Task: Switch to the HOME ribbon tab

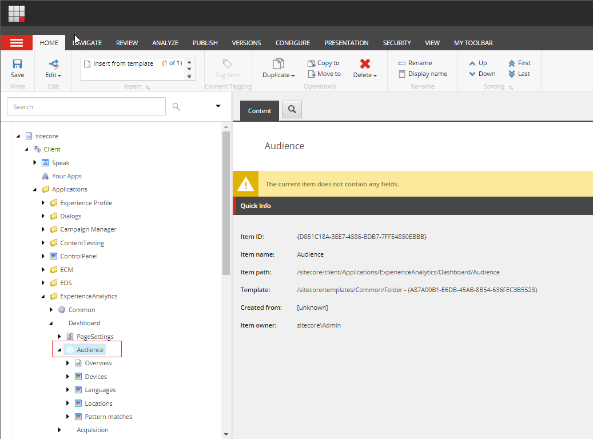Action: 49,43
